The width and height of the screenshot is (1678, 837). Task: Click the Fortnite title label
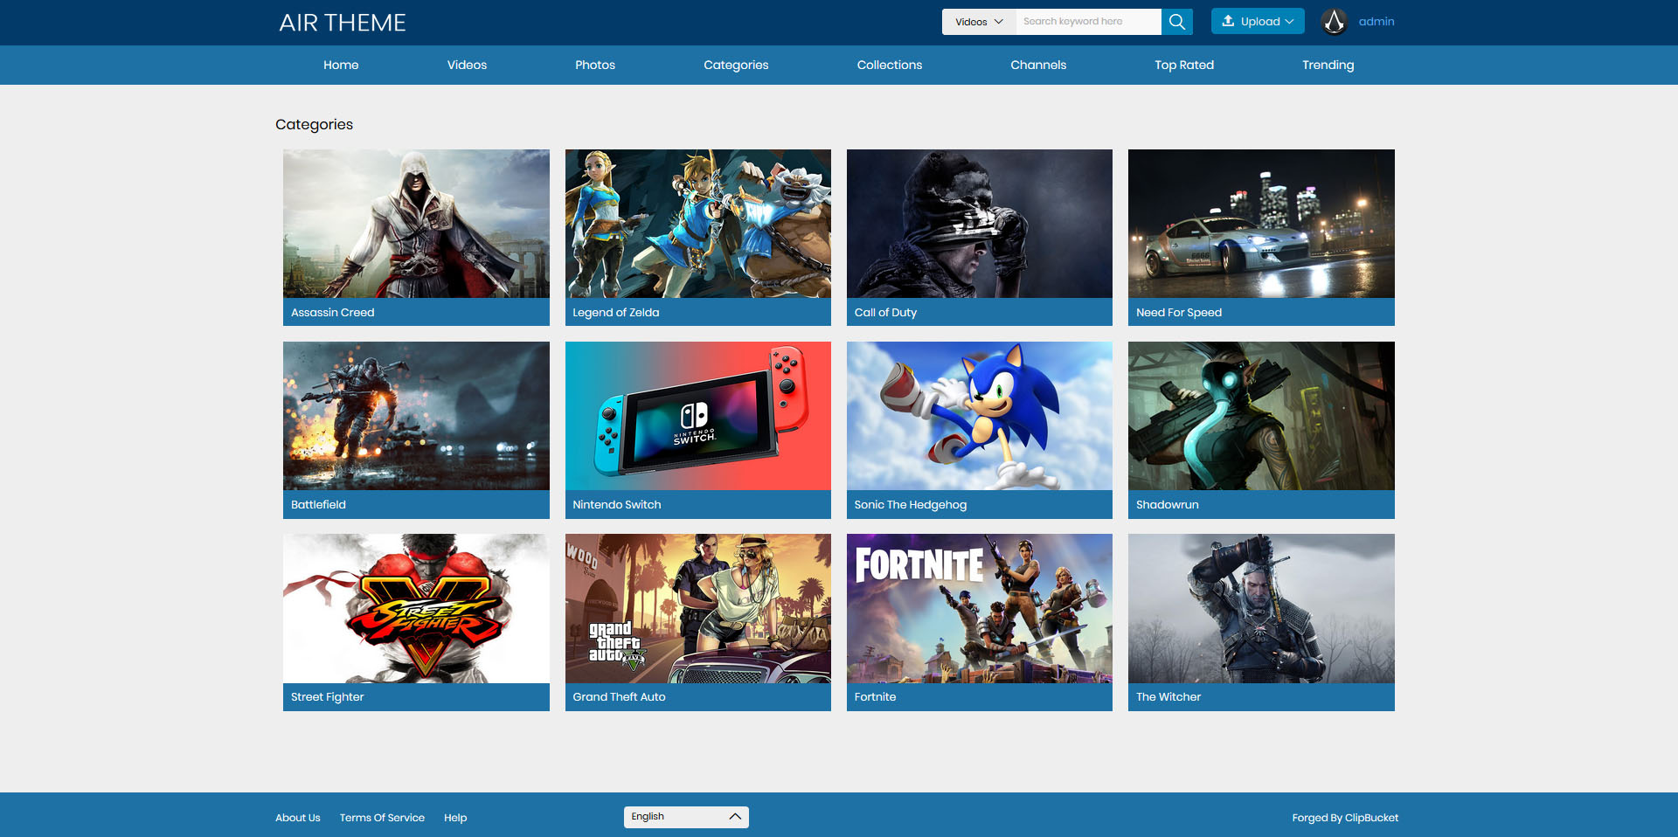[x=875, y=697]
